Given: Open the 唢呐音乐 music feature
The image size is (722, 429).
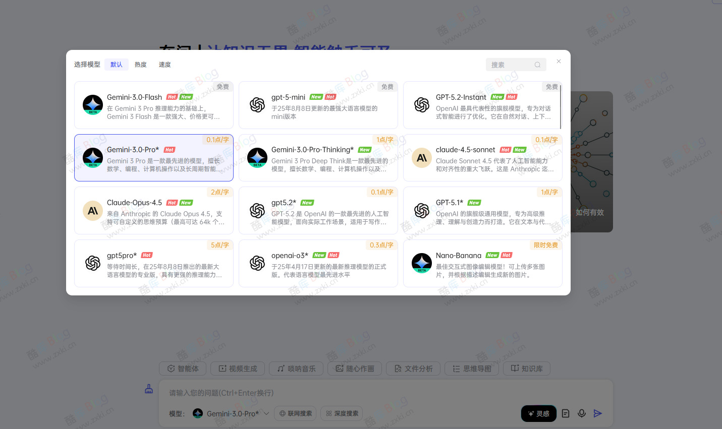Looking at the screenshot, I should tap(296, 369).
